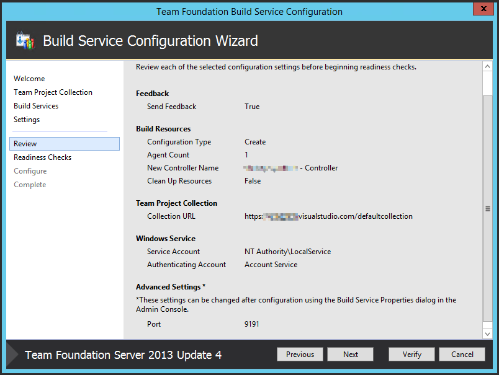Viewport: 499px width, 375px height.
Task: Click the scrollbar down arrow
Action: pyautogui.click(x=488, y=333)
